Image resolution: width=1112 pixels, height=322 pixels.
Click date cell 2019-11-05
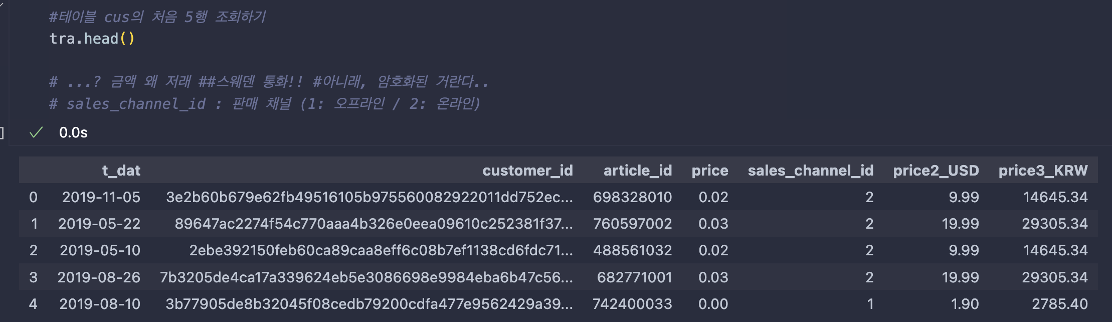coord(101,197)
